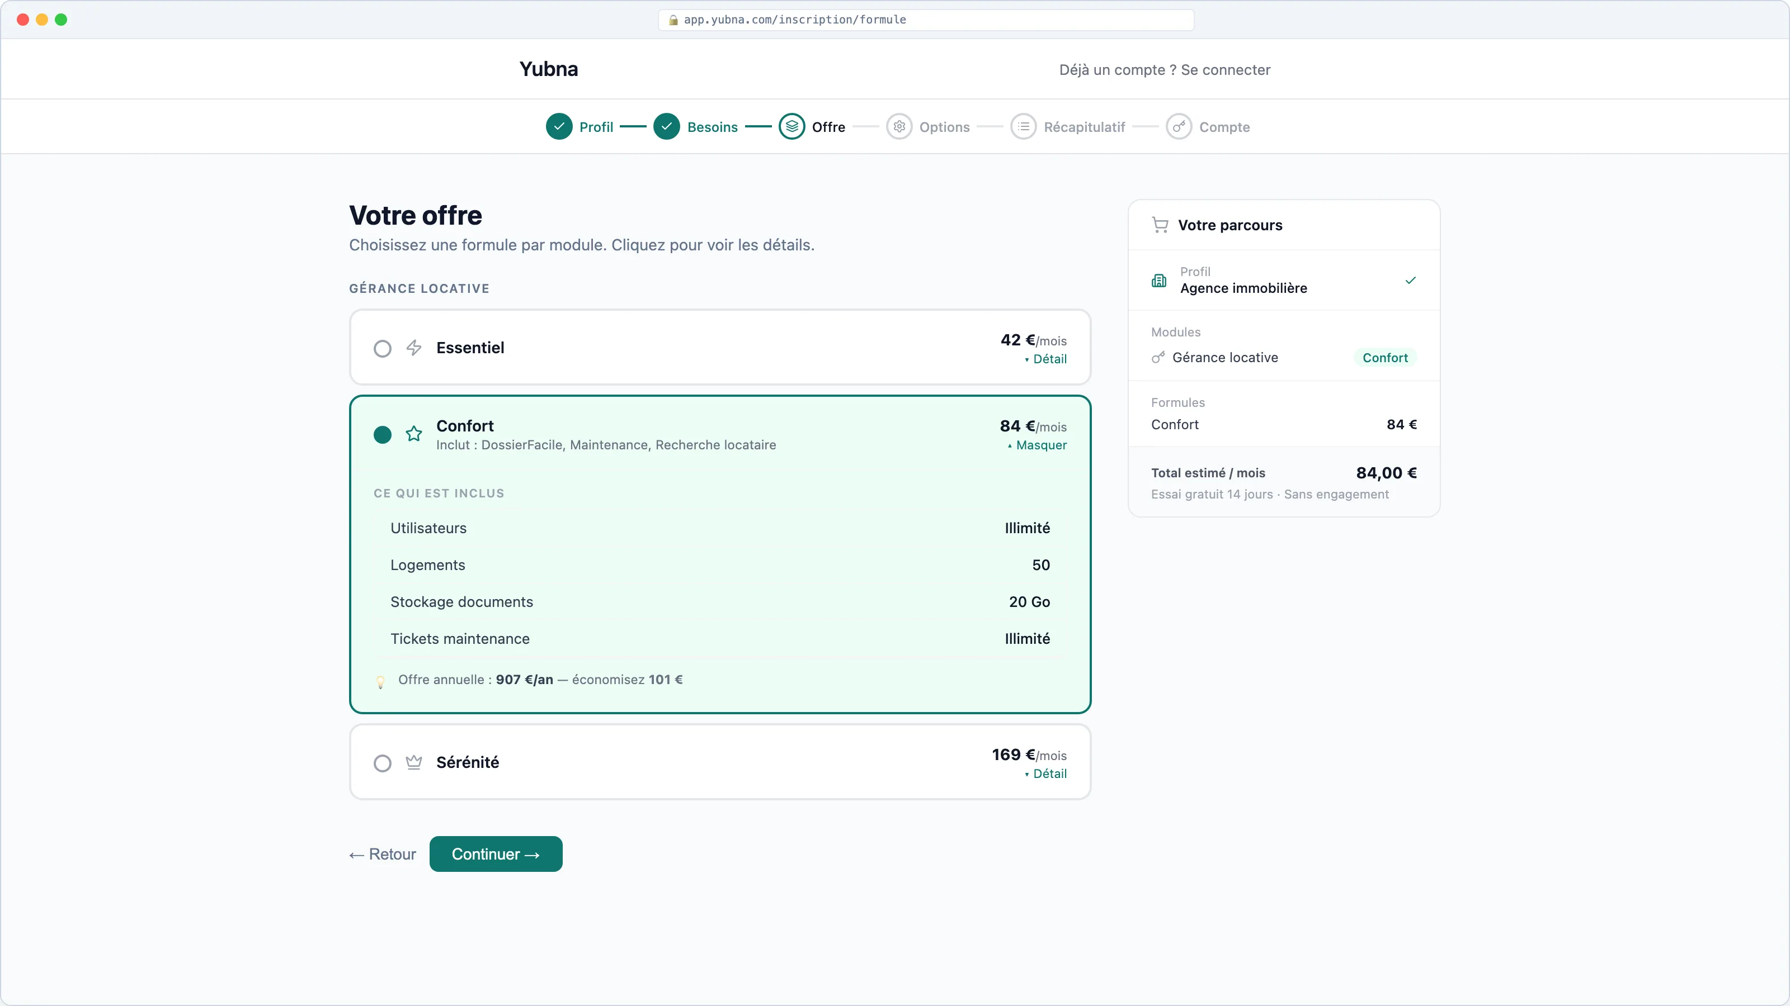The width and height of the screenshot is (1790, 1006).
Task: Click the 907 €/an annual offer text
Action: (525, 680)
